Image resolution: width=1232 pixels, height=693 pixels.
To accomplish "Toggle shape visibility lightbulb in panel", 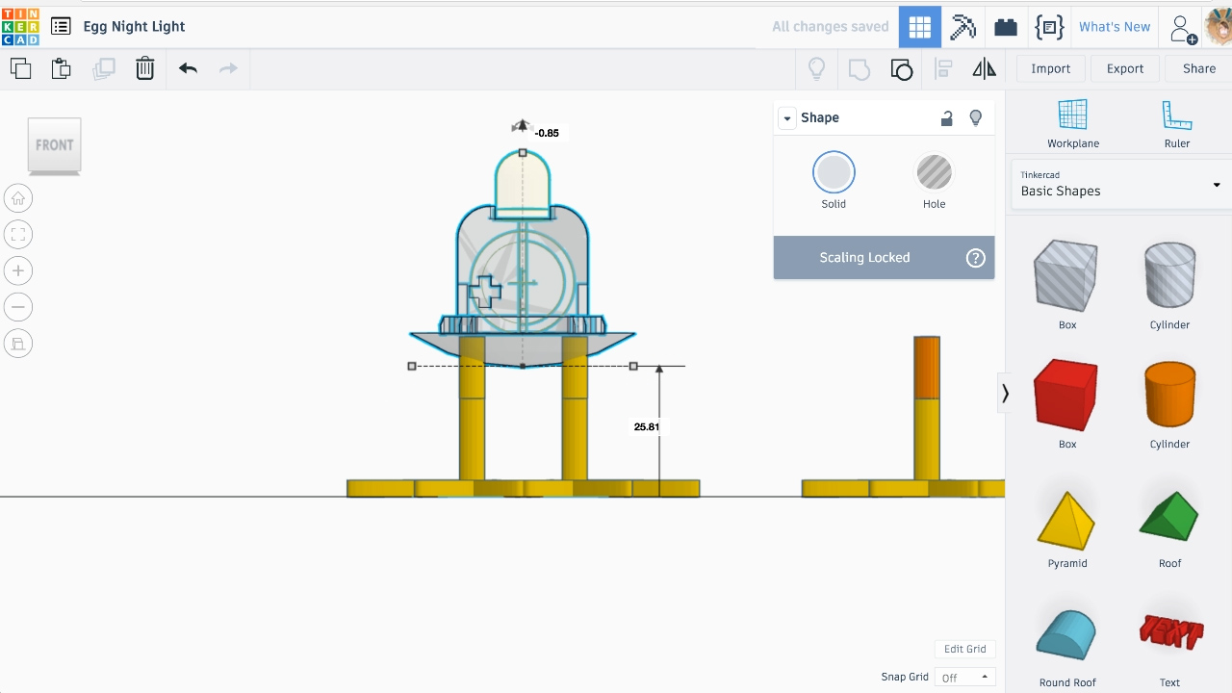I will 976,117.
